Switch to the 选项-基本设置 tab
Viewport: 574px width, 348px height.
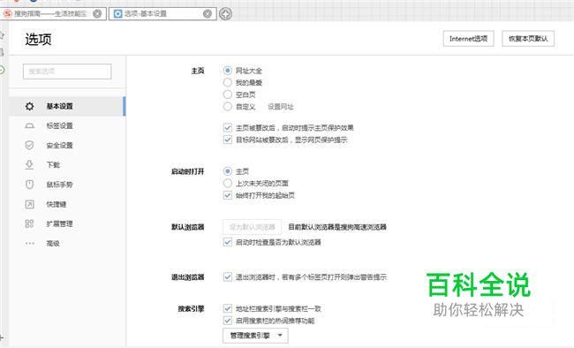[x=162, y=14]
